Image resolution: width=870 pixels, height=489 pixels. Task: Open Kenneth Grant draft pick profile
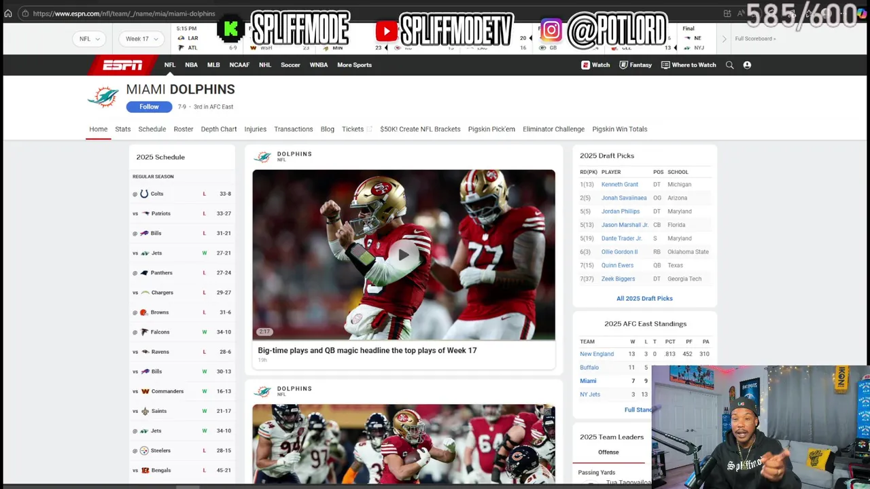[620, 184]
